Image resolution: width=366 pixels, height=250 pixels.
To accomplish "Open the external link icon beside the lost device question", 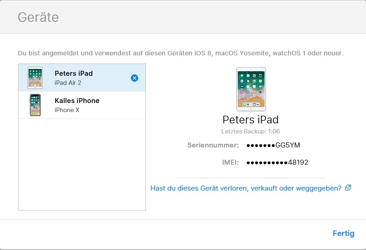I will coord(348,187).
